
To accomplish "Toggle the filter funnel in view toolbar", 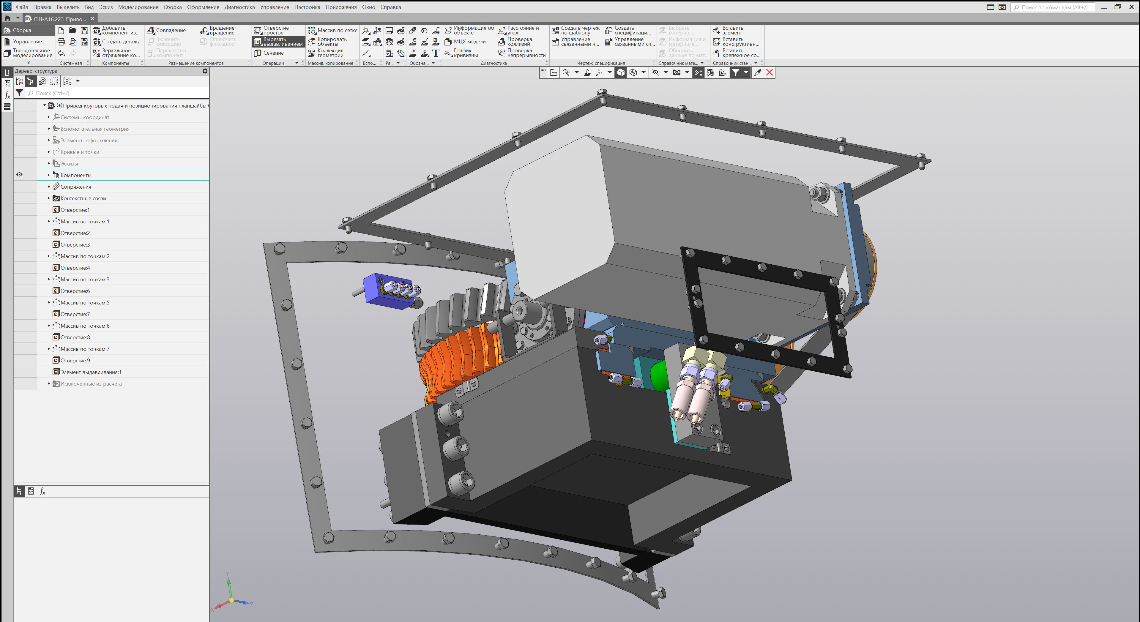I will [x=735, y=72].
